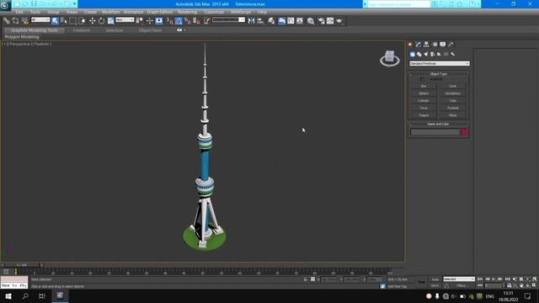The image size is (539, 303).
Task: Open the MAXScript menu
Action: click(x=241, y=12)
